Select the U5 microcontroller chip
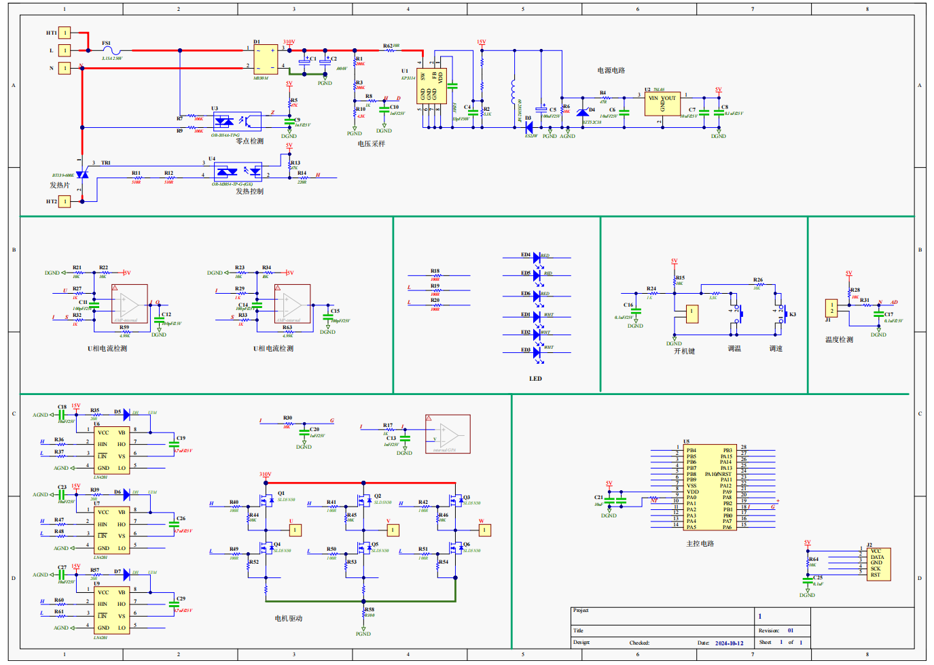The height and width of the screenshot is (665, 934). click(709, 488)
